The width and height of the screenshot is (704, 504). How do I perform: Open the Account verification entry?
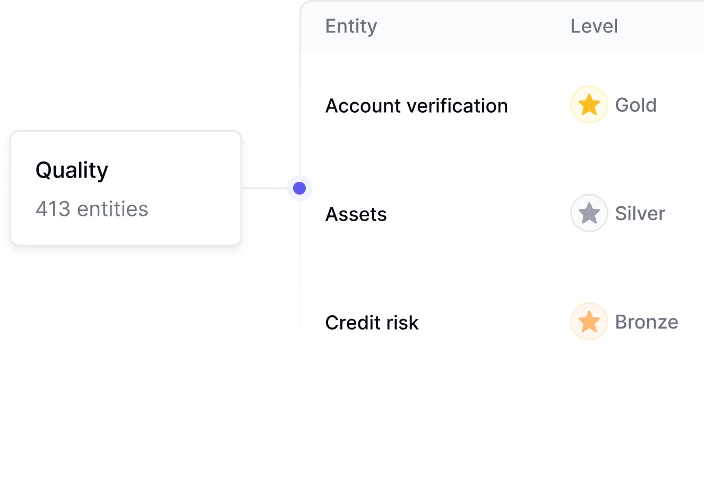(x=416, y=105)
